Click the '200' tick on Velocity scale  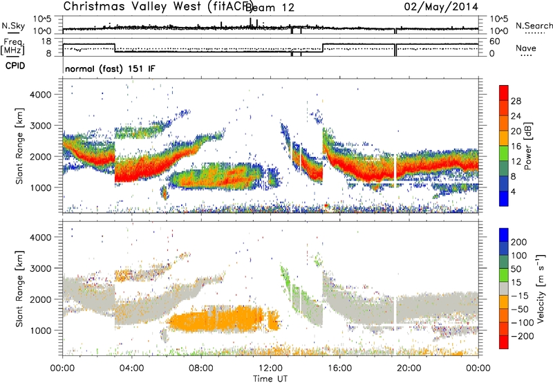(519, 242)
